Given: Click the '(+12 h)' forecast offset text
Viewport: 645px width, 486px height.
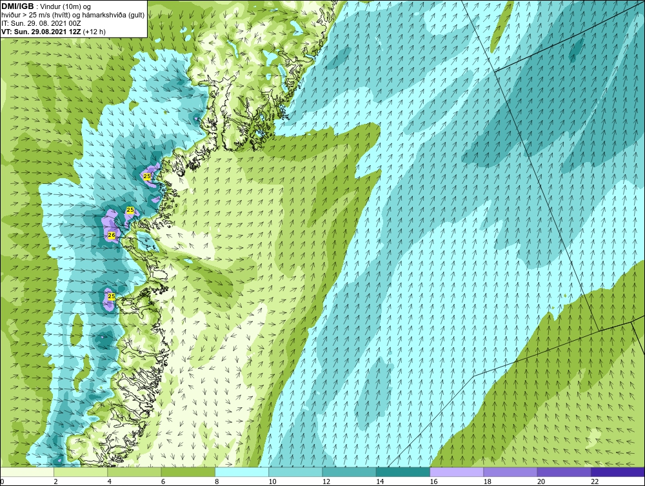Looking at the screenshot, I should click(x=94, y=32).
